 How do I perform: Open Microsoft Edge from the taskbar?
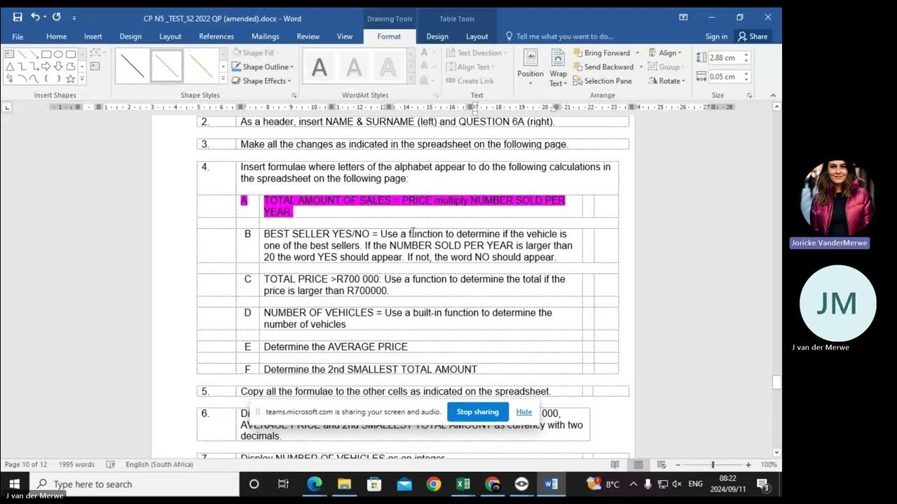(315, 484)
